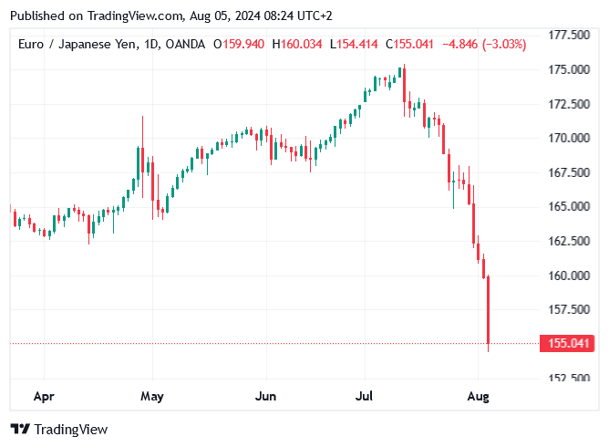Click the Apr label on time axis

click(x=43, y=397)
